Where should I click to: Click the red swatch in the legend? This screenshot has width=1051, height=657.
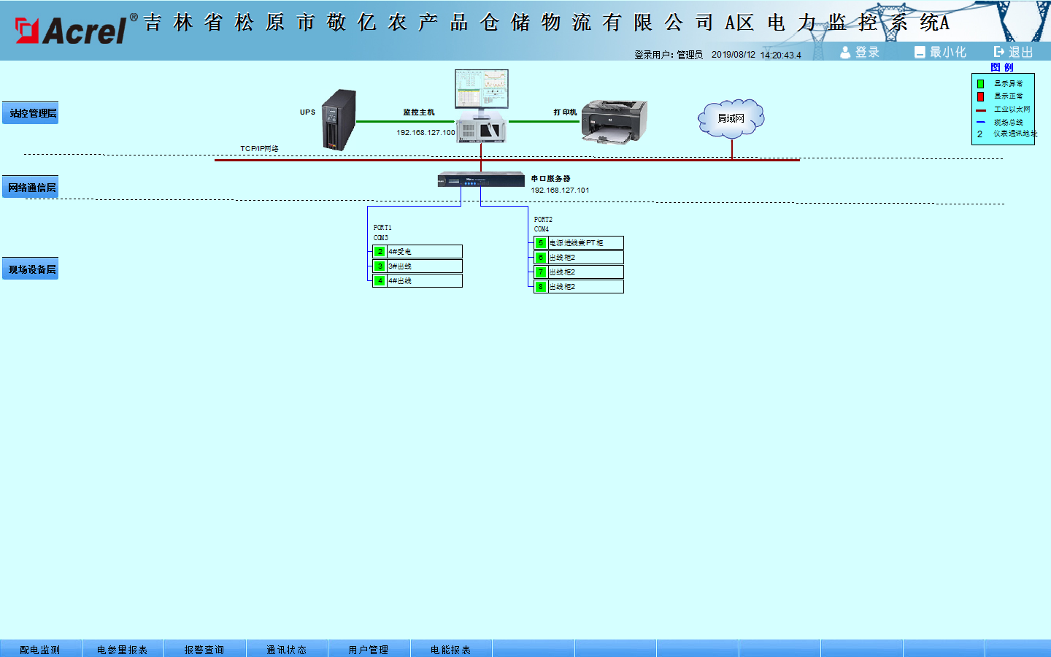980,96
